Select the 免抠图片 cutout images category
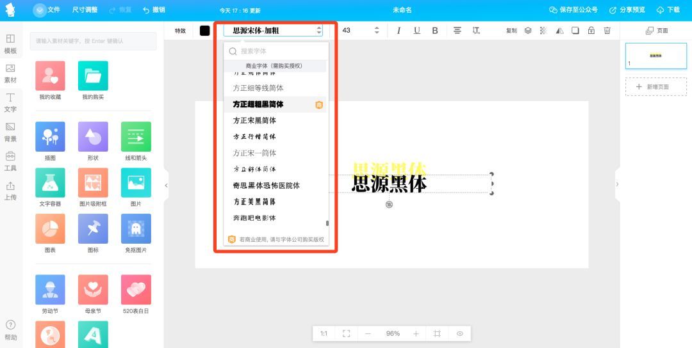The height and width of the screenshot is (348, 692). tap(136, 233)
